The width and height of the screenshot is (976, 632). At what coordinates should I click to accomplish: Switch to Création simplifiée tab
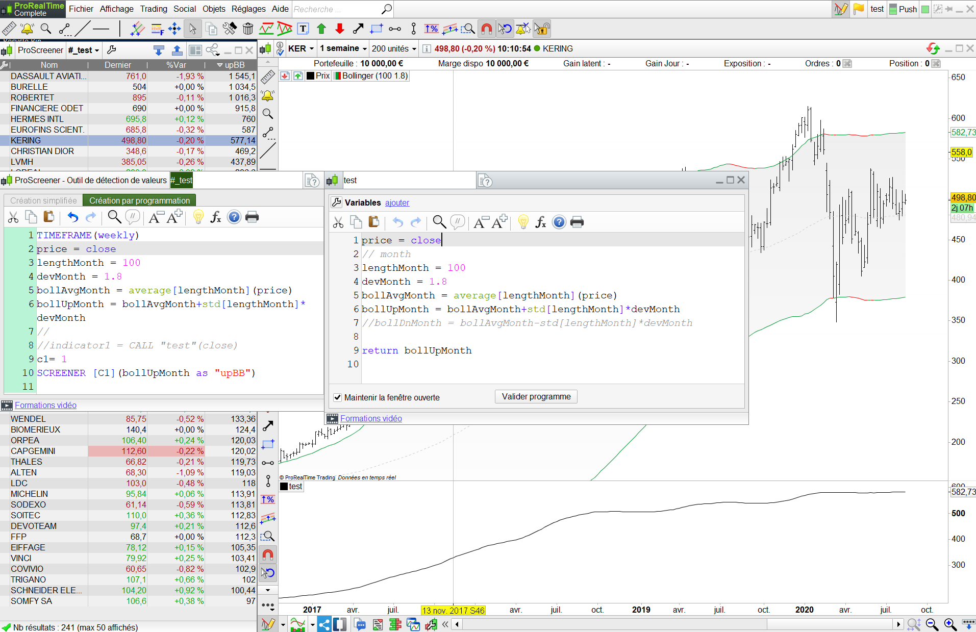click(43, 200)
